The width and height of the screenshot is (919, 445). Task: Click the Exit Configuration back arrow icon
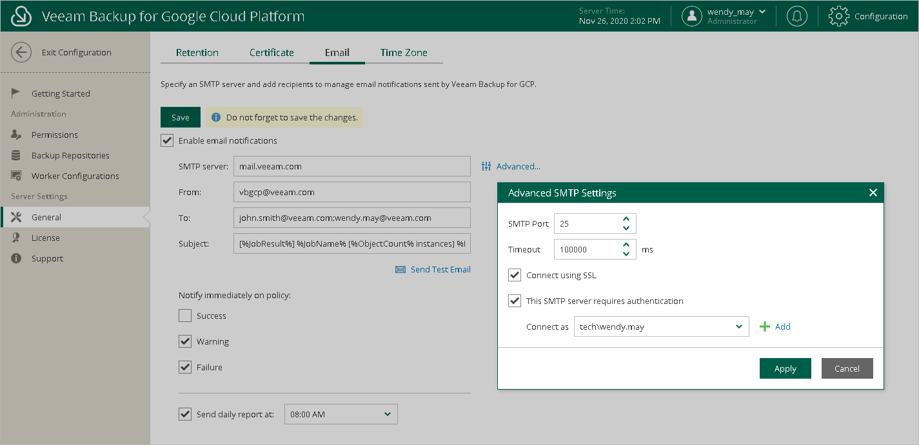pyautogui.click(x=21, y=53)
